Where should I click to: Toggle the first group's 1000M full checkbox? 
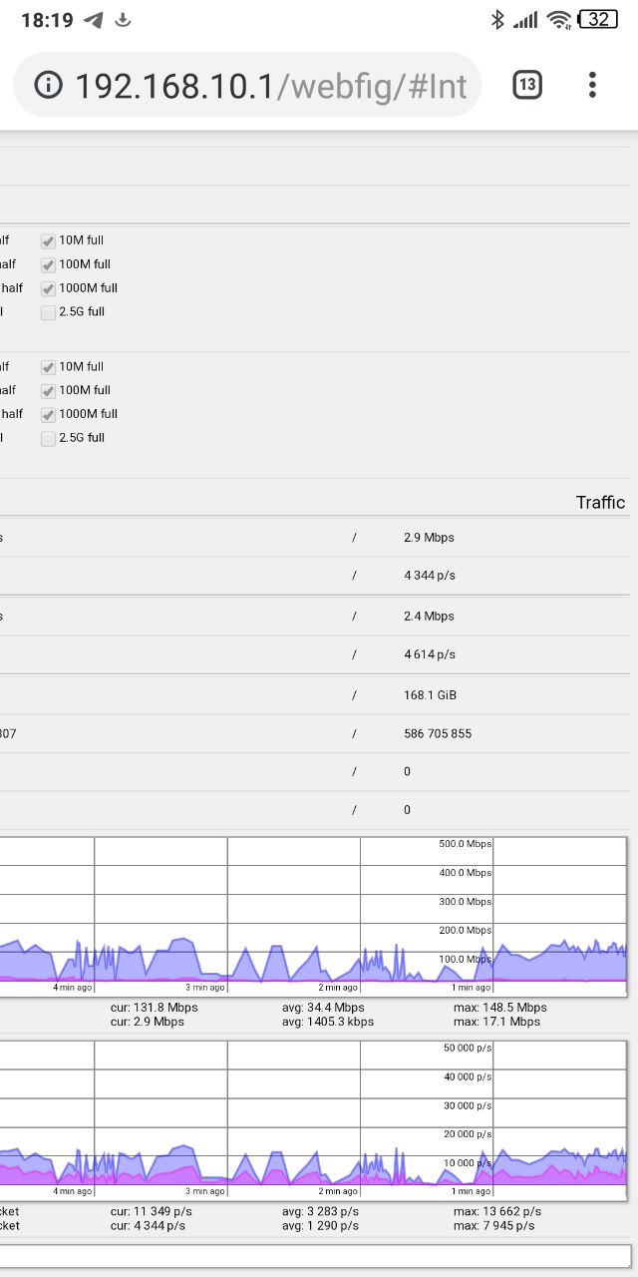pos(48,289)
